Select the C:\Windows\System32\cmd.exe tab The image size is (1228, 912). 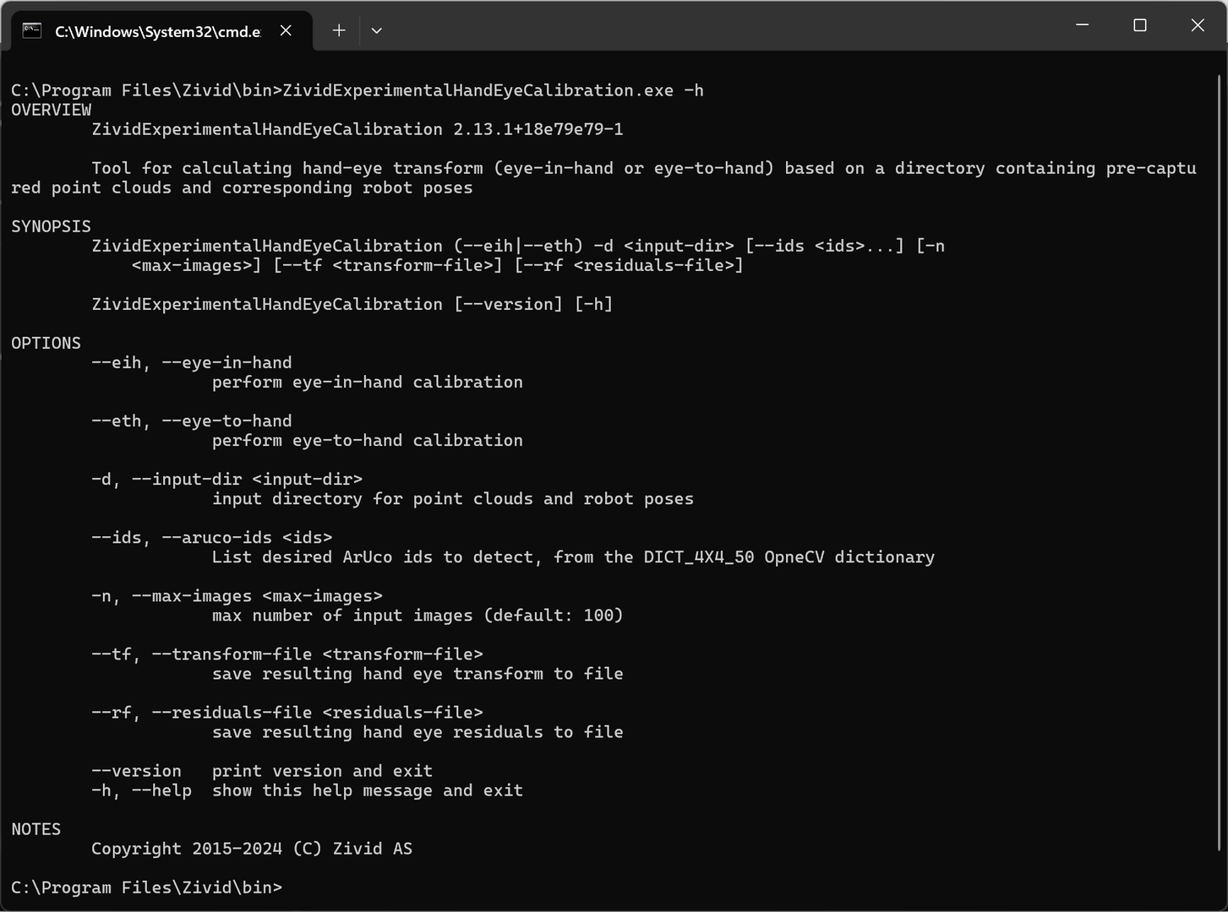tap(157, 31)
